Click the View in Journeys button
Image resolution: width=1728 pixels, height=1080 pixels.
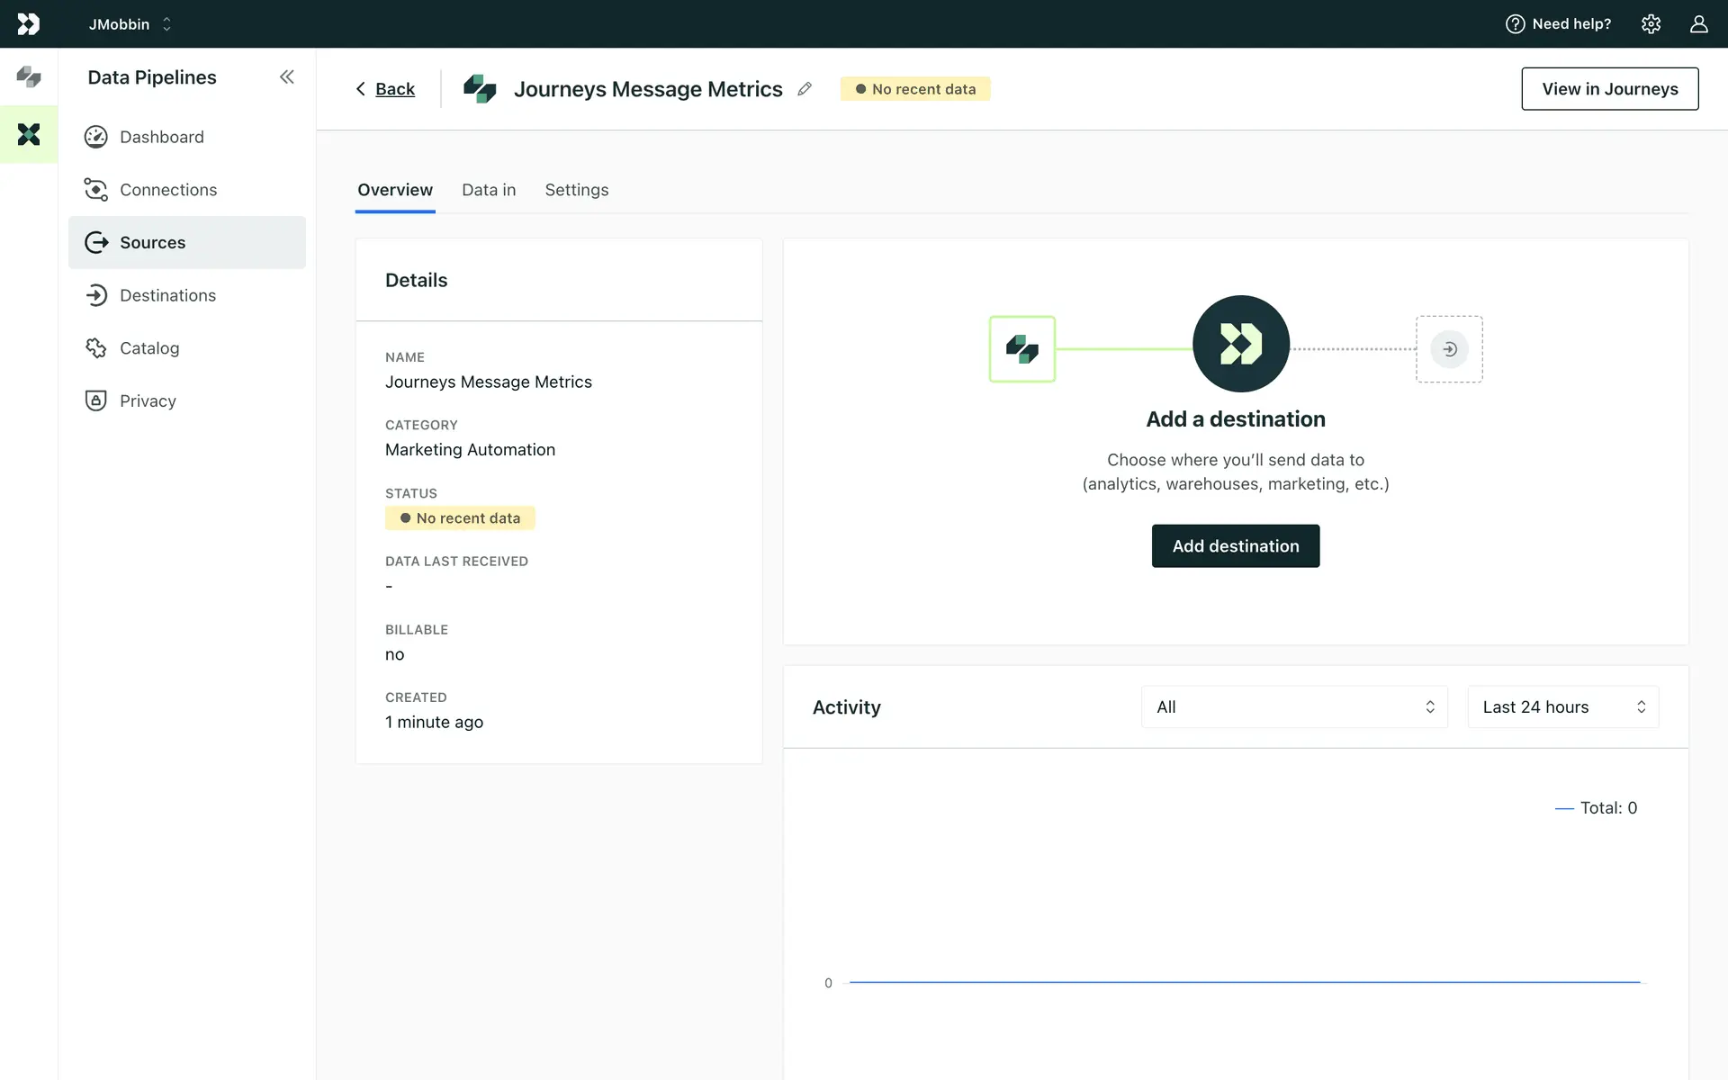tap(1609, 89)
